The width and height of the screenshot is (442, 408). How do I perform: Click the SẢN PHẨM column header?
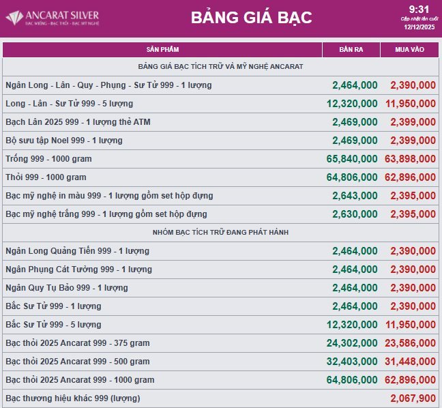point(162,50)
